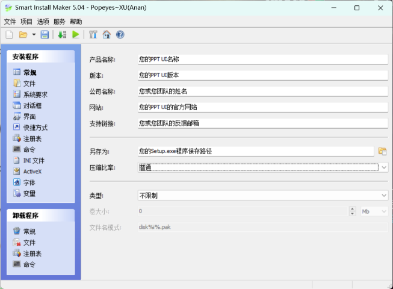Viewport: 393px width, 289px height.
Task: Open the 帮助 menu
Action: click(76, 22)
